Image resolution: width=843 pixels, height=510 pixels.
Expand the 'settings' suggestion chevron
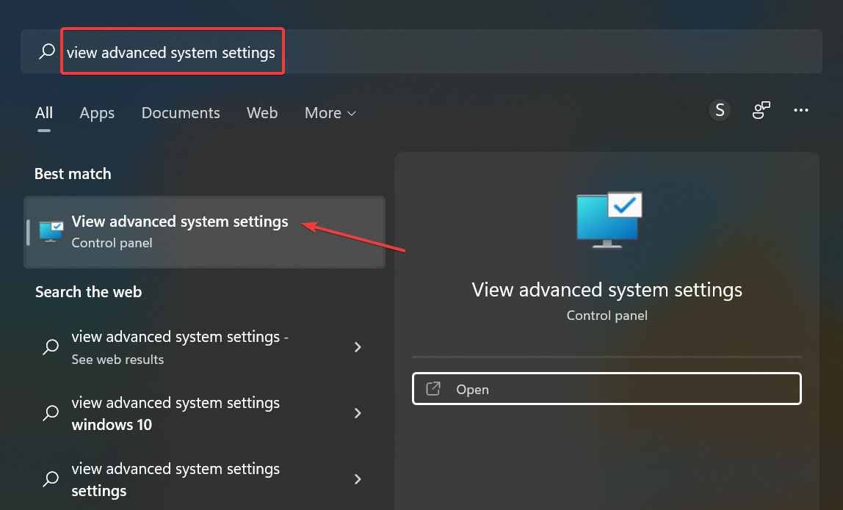point(358,479)
